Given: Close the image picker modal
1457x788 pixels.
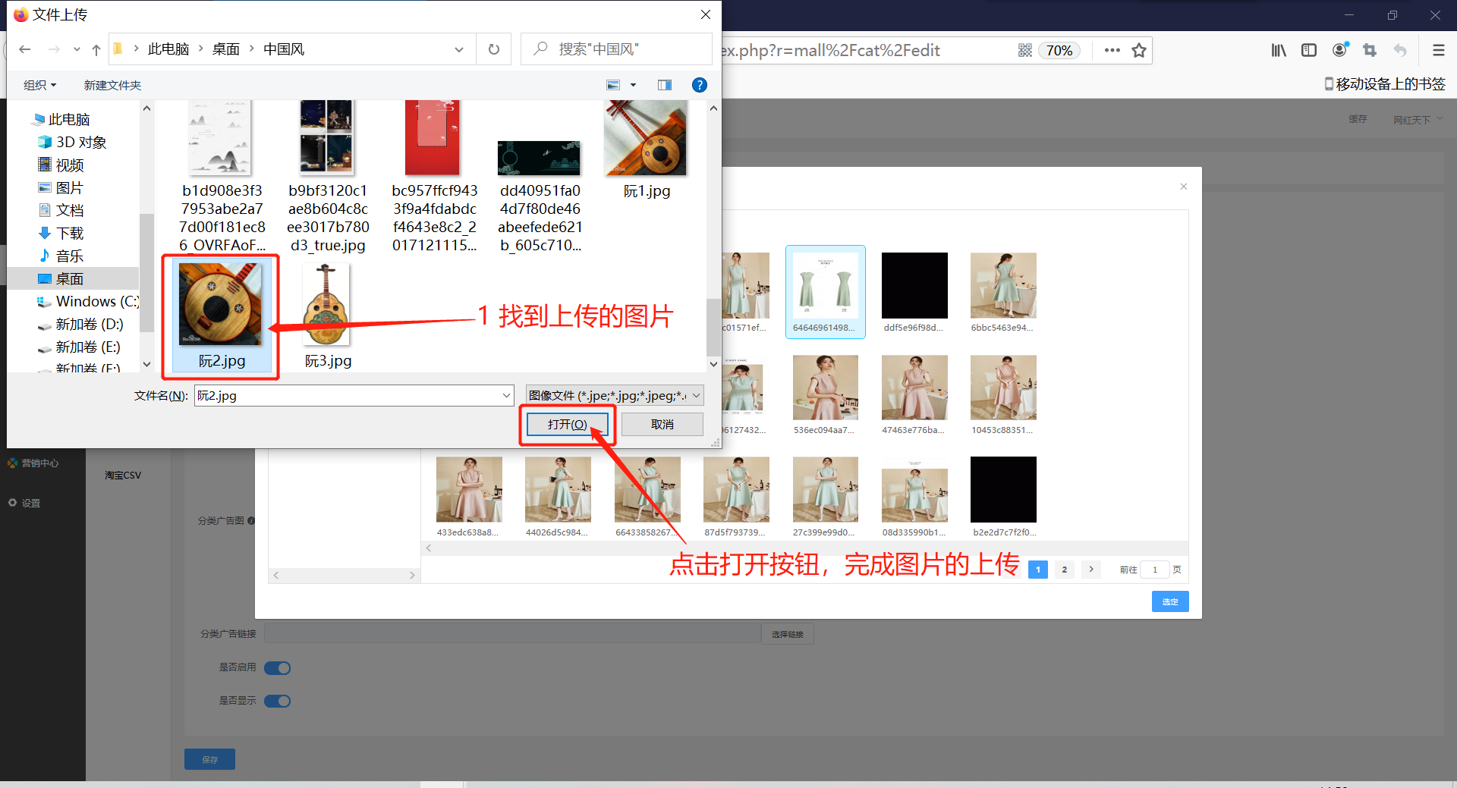Looking at the screenshot, I should pos(1184,187).
